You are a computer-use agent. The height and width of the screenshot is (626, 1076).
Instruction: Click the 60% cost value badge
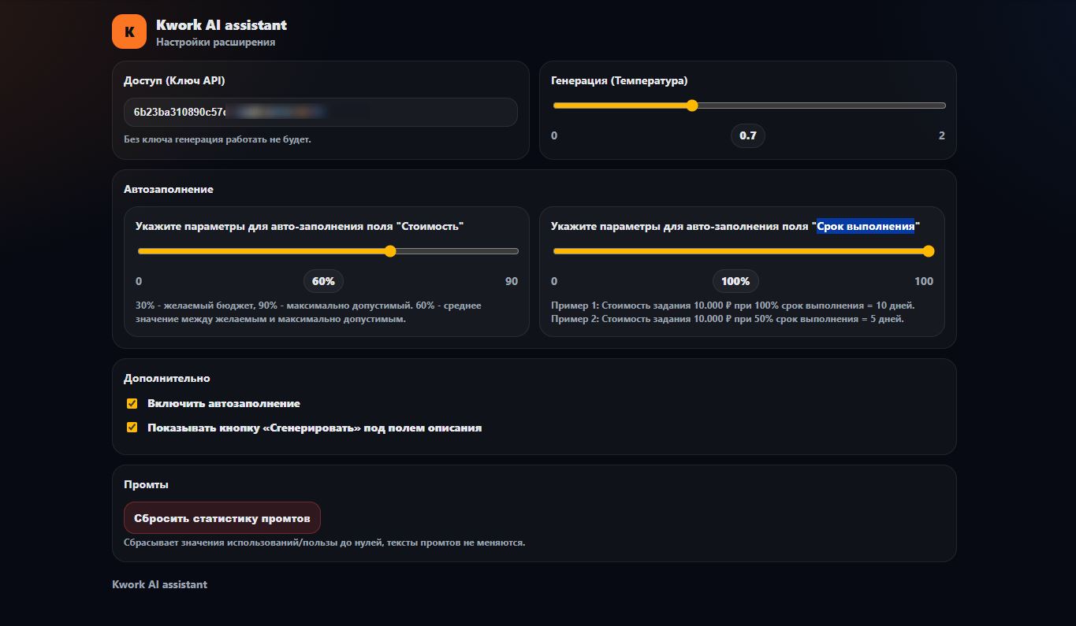pos(323,281)
